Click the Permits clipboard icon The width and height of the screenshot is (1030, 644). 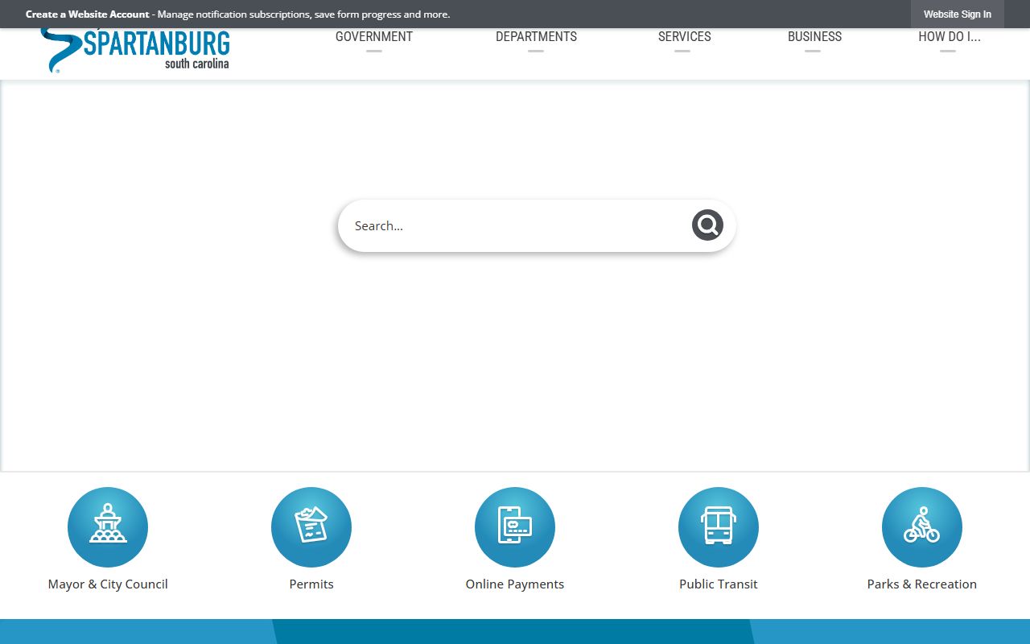(311, 526)
